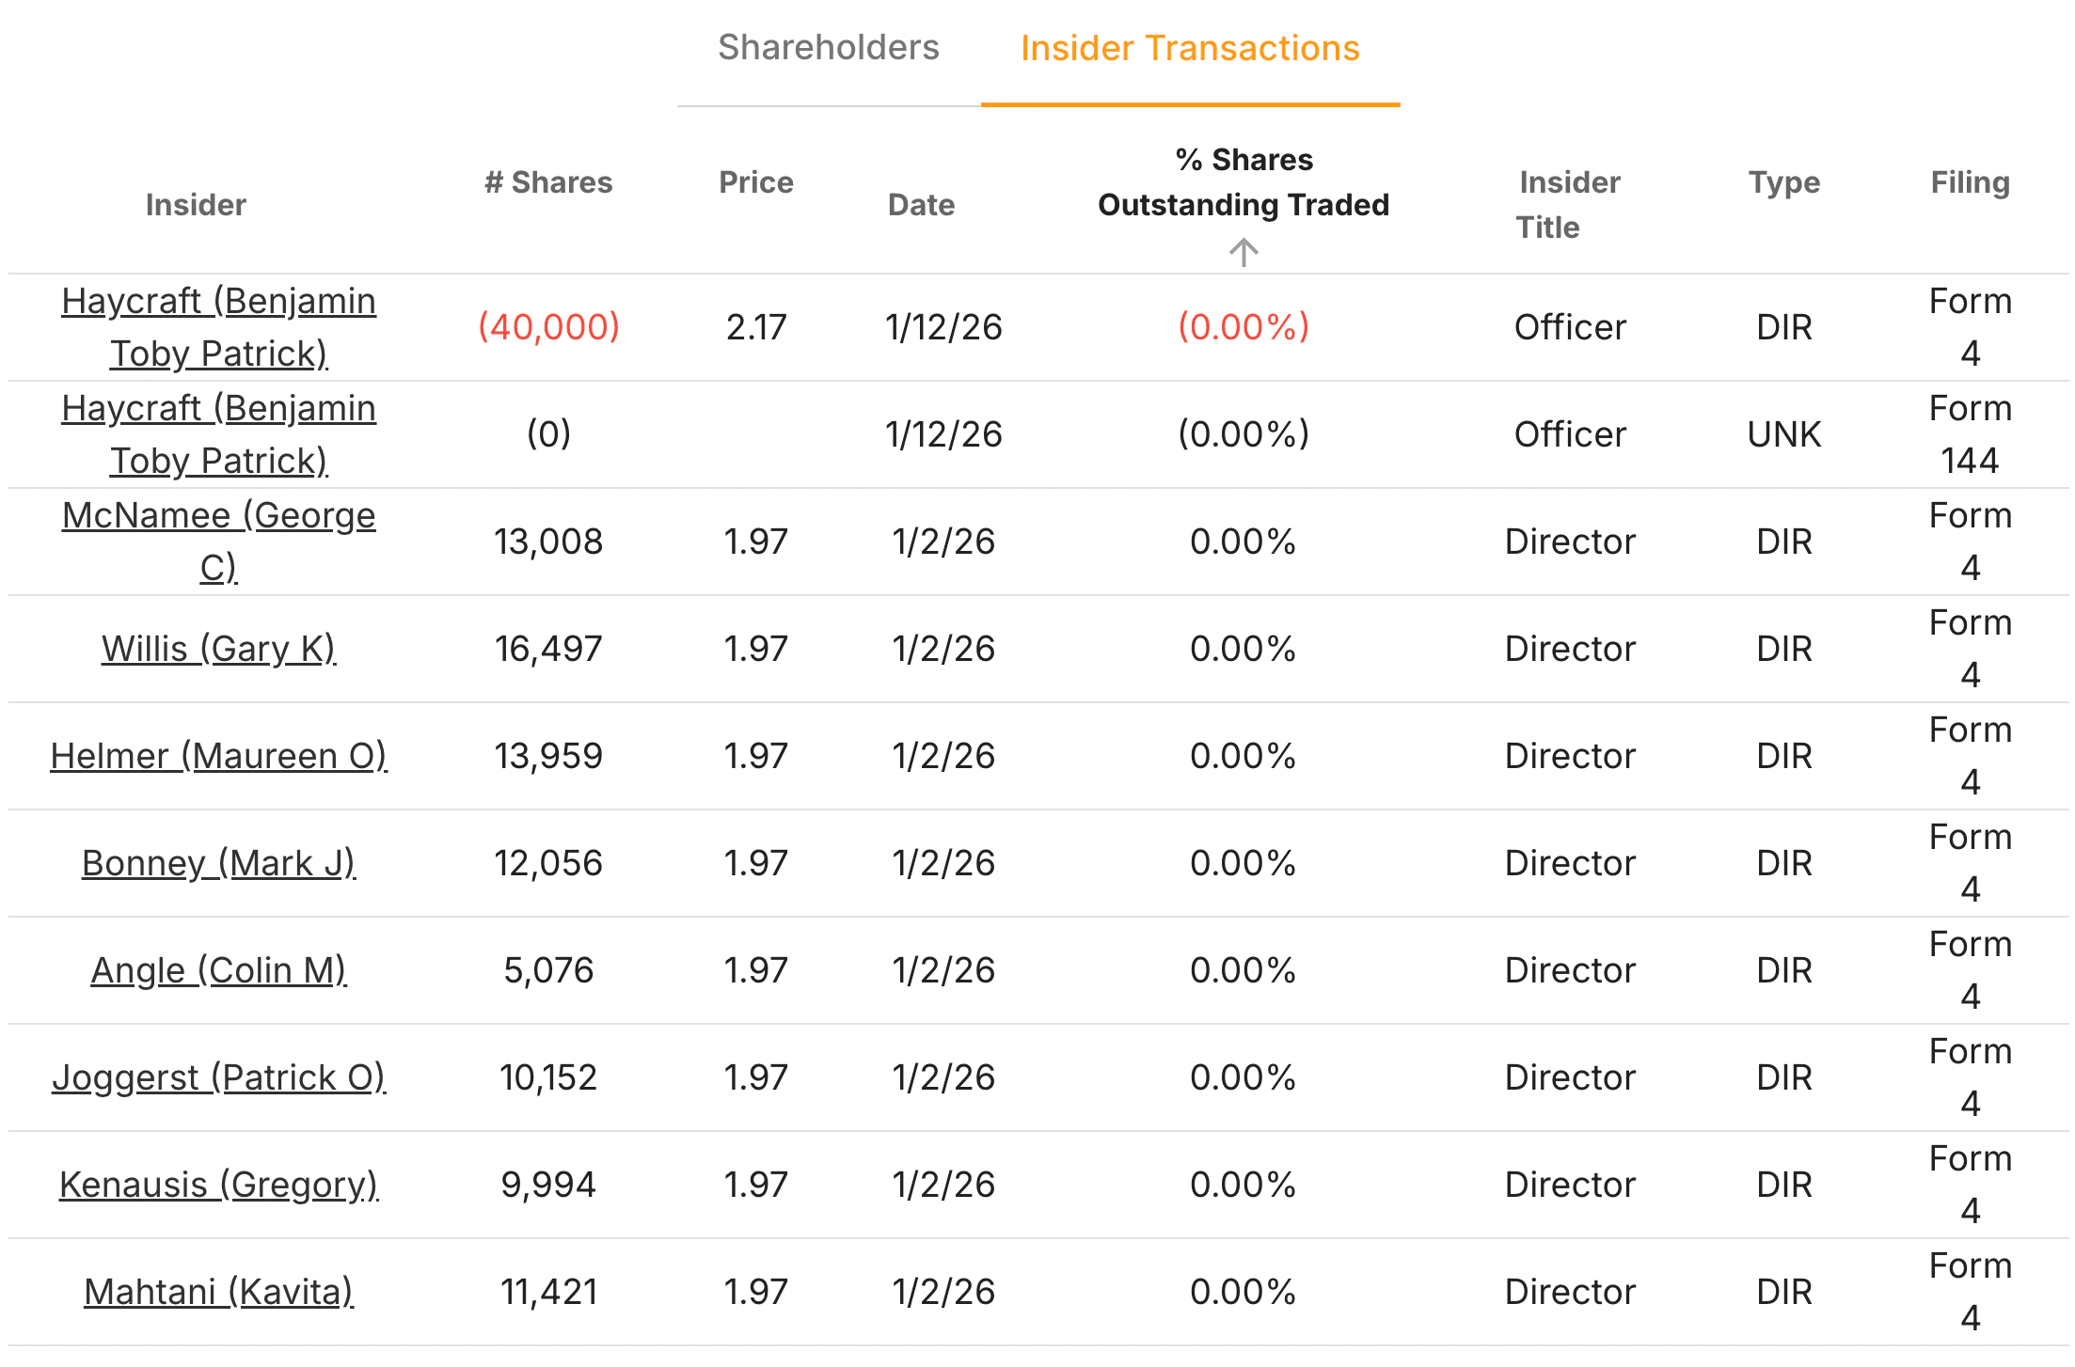This screenshot has height=1367, width=2075.
Task: Open Angle (Colin M) insider profile
Action: (218, 969)
